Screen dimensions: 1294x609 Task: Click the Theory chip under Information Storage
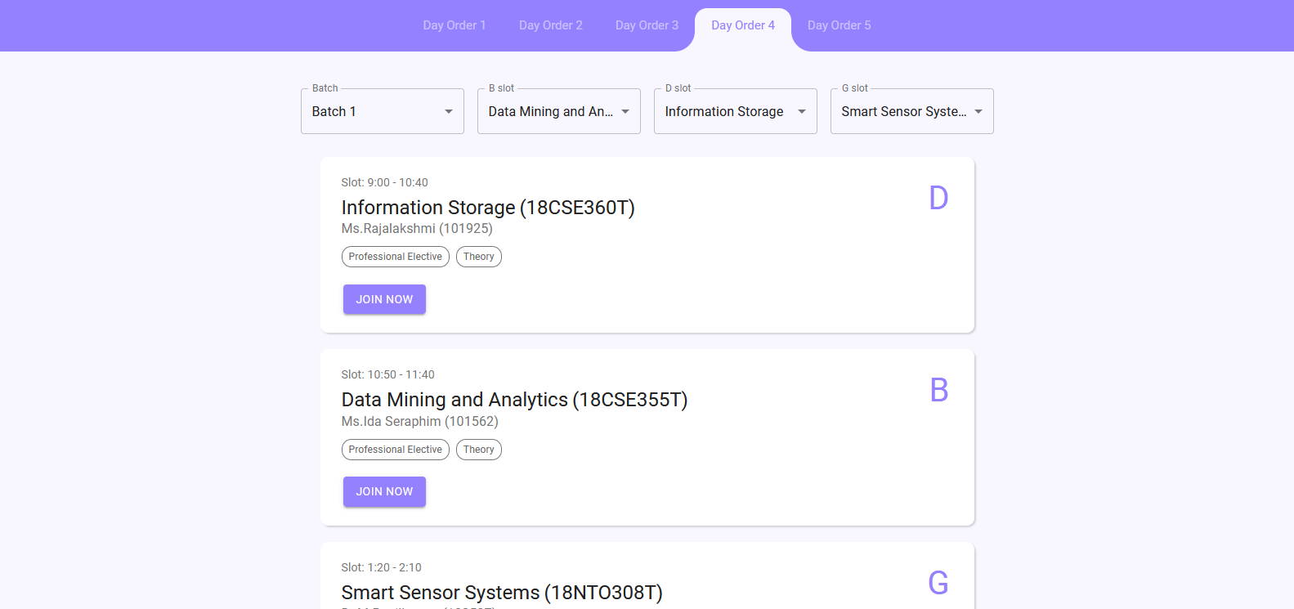click(x=478, y=257)
